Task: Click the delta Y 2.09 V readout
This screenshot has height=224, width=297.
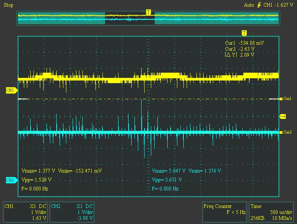Action: [239, 55]
